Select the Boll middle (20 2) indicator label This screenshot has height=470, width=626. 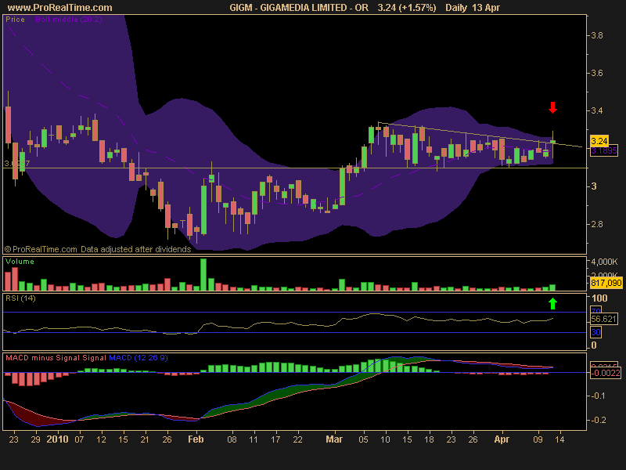[68, 19]
